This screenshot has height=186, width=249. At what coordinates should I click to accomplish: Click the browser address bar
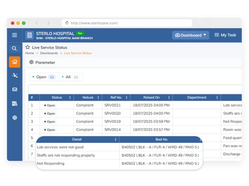tap(127, 23)
